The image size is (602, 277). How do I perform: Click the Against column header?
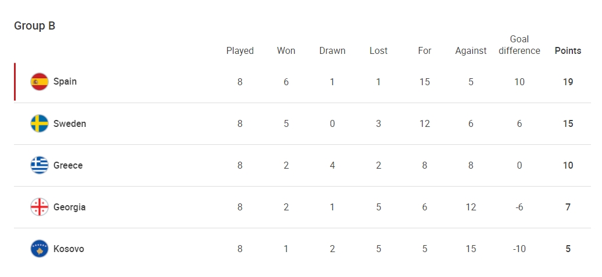pos(471,51)
